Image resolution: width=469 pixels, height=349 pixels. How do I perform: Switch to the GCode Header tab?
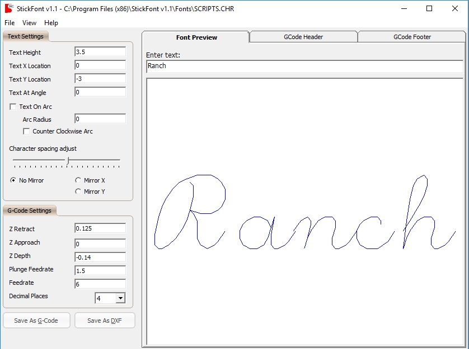click(x=303, y=37)
